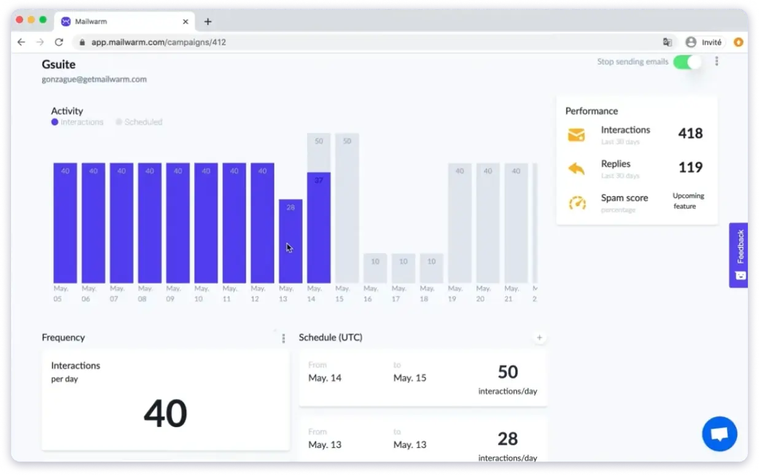Open a new browser tab

(208, 21)
